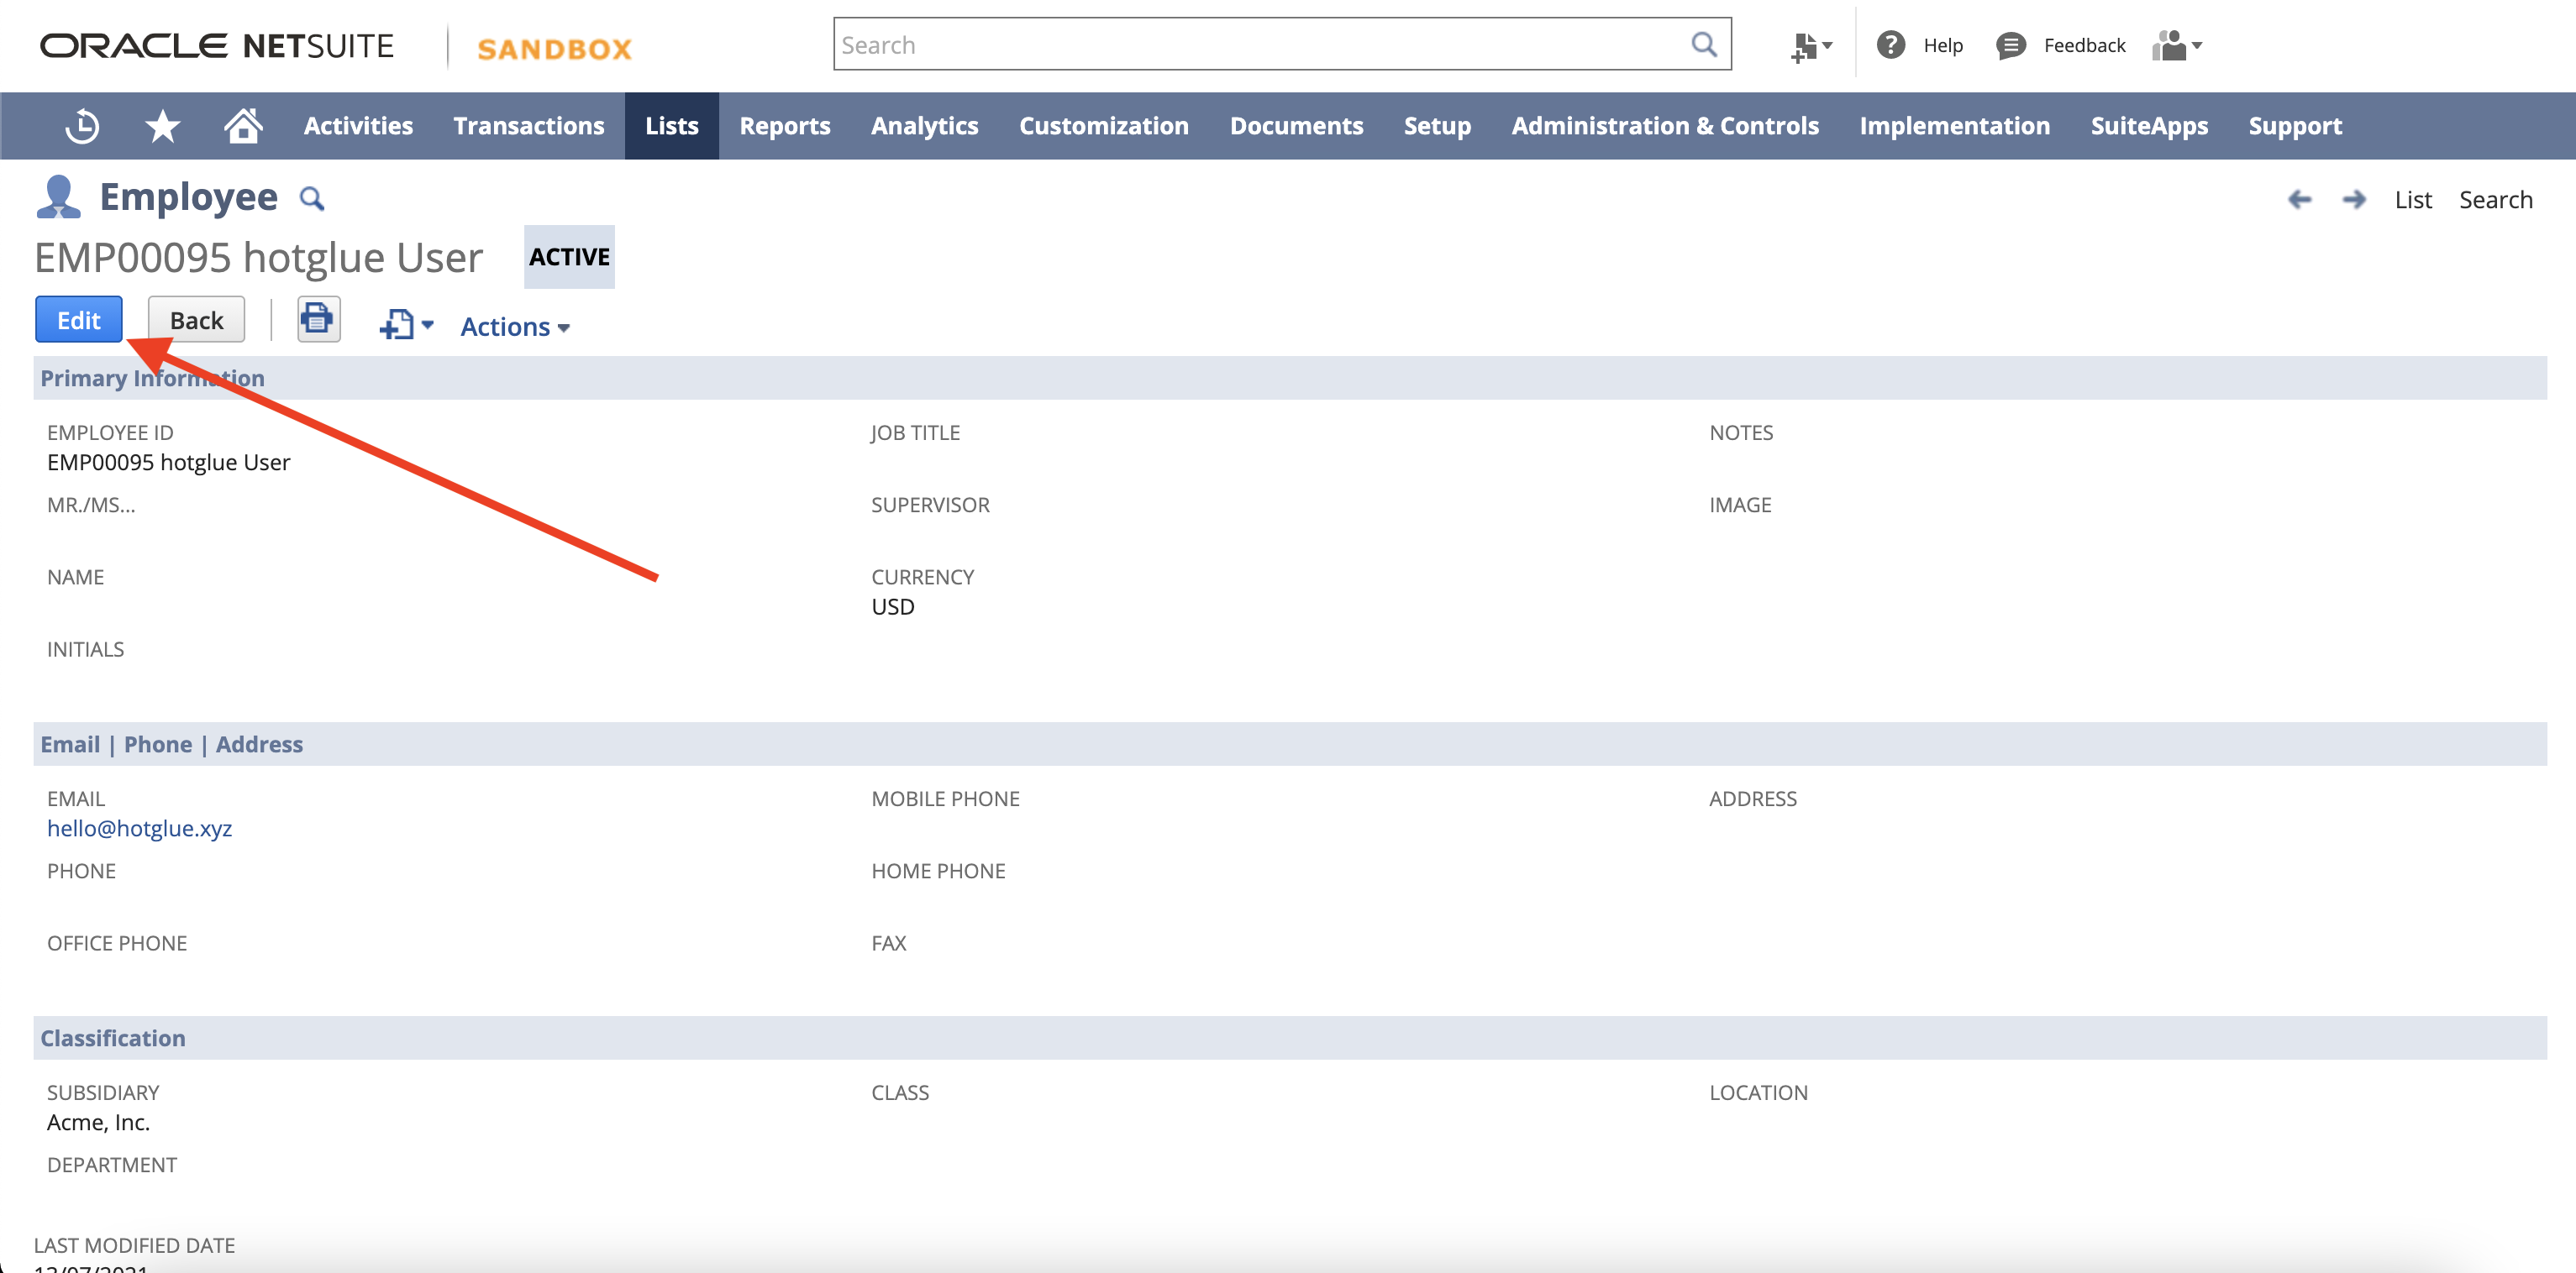
Task: Click the OFFICE PHONE field label
Action: pos(117,943)
